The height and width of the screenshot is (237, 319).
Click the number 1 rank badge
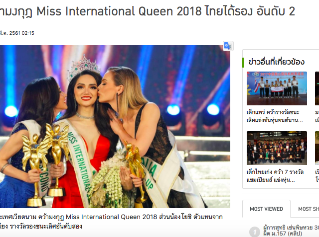(255, 232)
